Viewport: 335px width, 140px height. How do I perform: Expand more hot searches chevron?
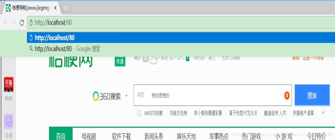(323, 113)
